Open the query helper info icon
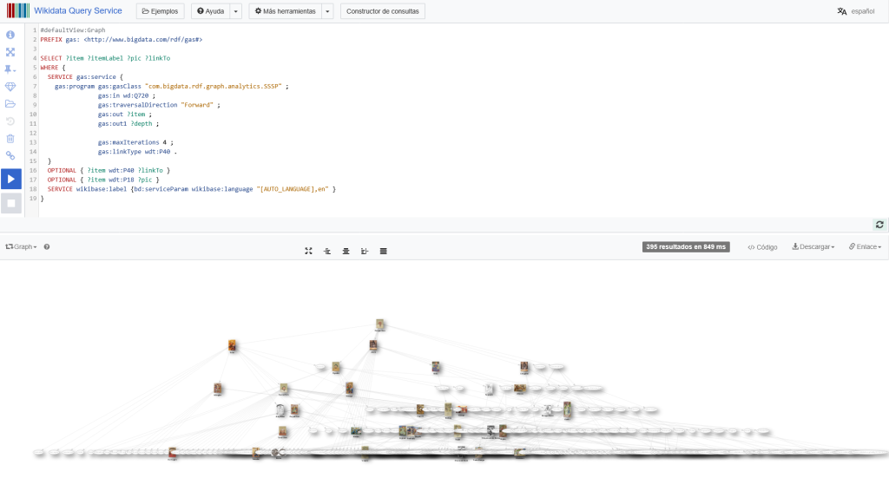 (10, 35)
